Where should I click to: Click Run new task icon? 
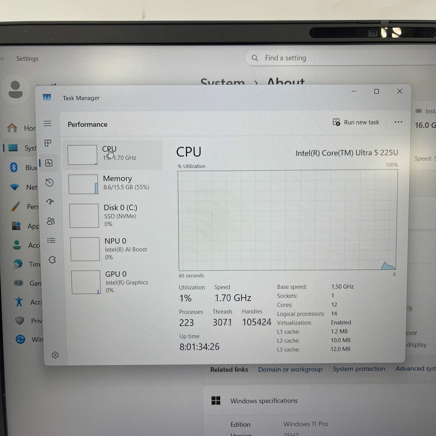[x=336, y=122]
